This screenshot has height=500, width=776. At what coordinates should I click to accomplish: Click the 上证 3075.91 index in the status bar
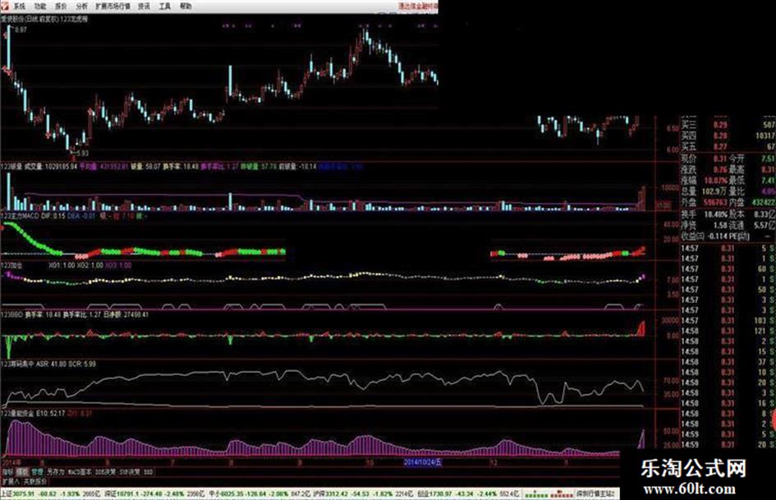[x=18, y=493]
